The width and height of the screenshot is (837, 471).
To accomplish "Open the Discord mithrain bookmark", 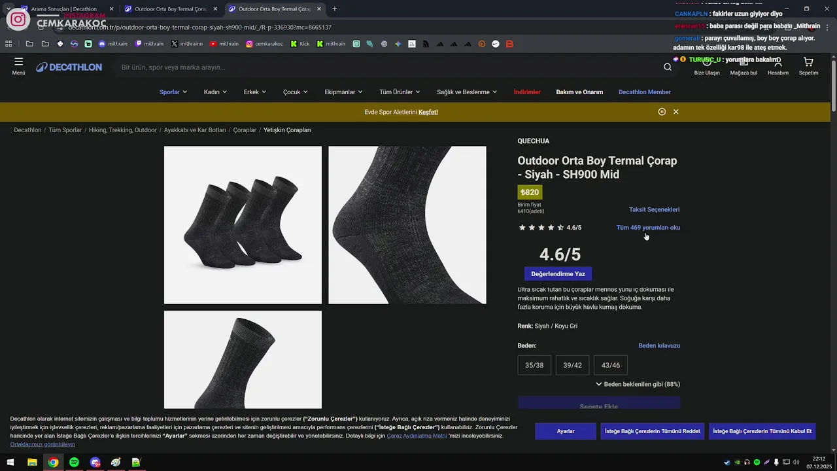I will click(x=112, y=44).
